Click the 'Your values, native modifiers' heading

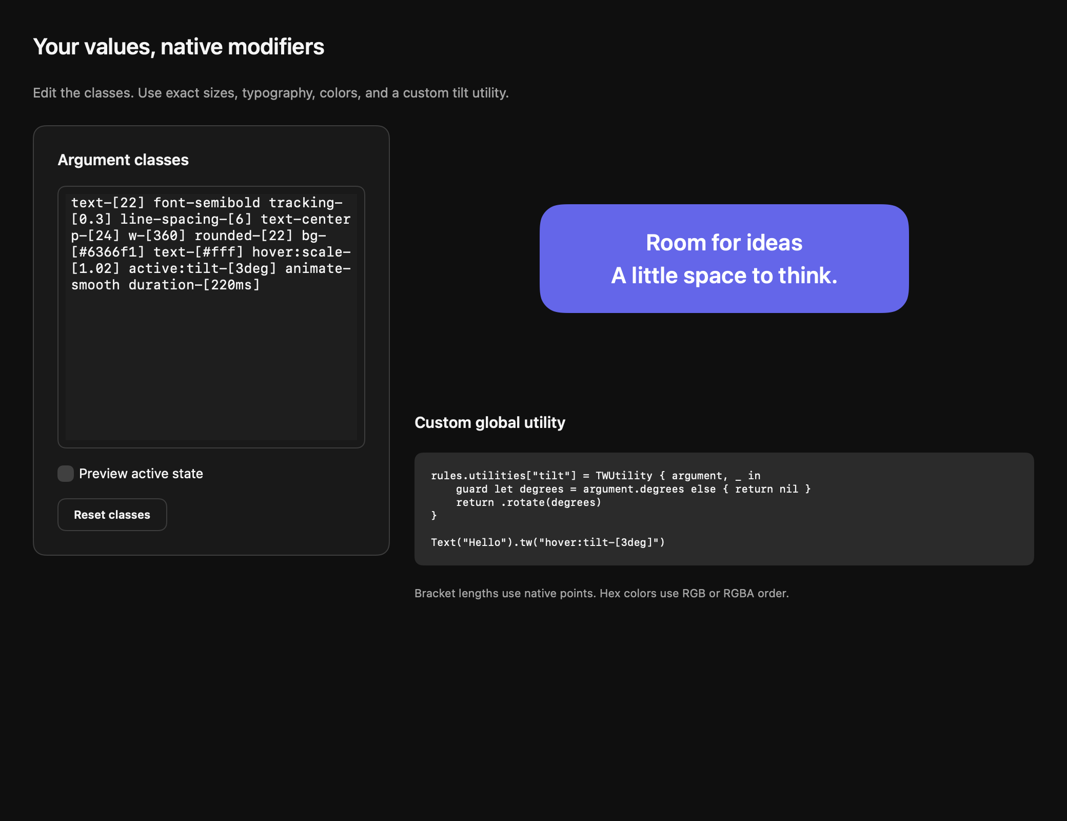(x=179, y=47)
